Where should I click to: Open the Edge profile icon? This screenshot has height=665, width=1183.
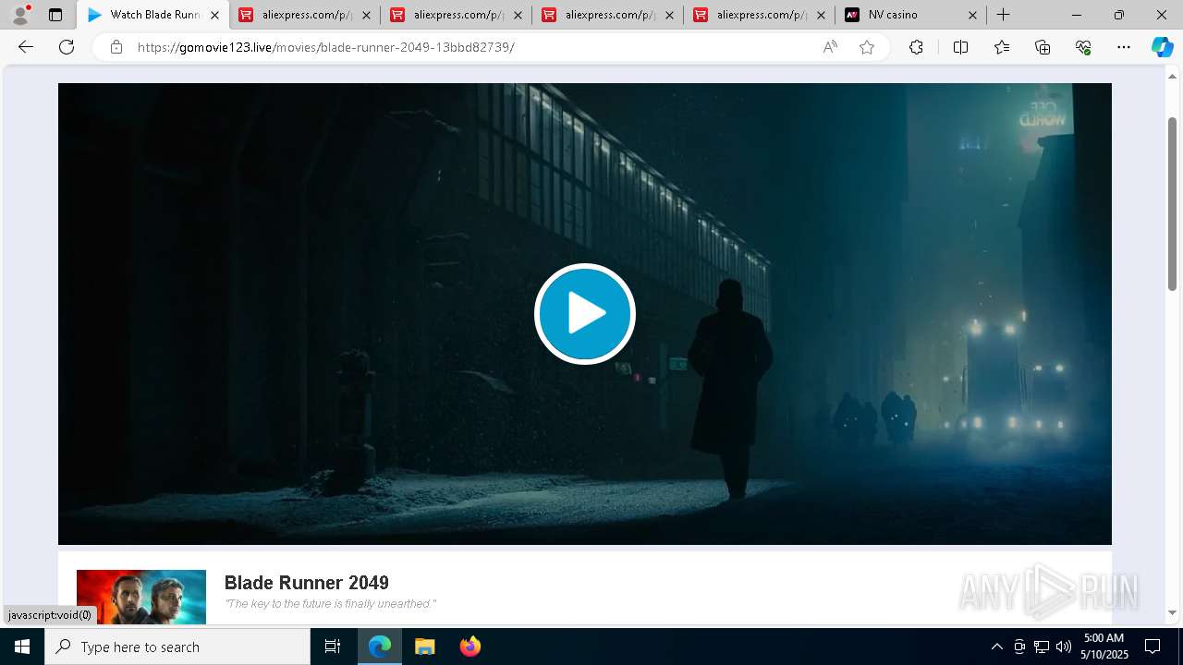tap(20, 15)
